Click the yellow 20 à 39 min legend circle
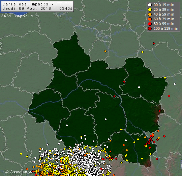This screenshot has height=176, width=182. (150, 10)
